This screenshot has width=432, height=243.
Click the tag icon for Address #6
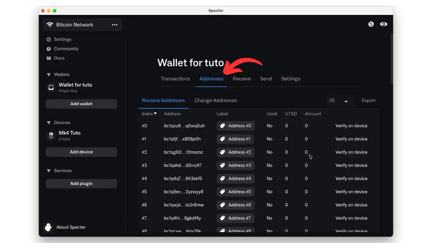click(222, 205)
